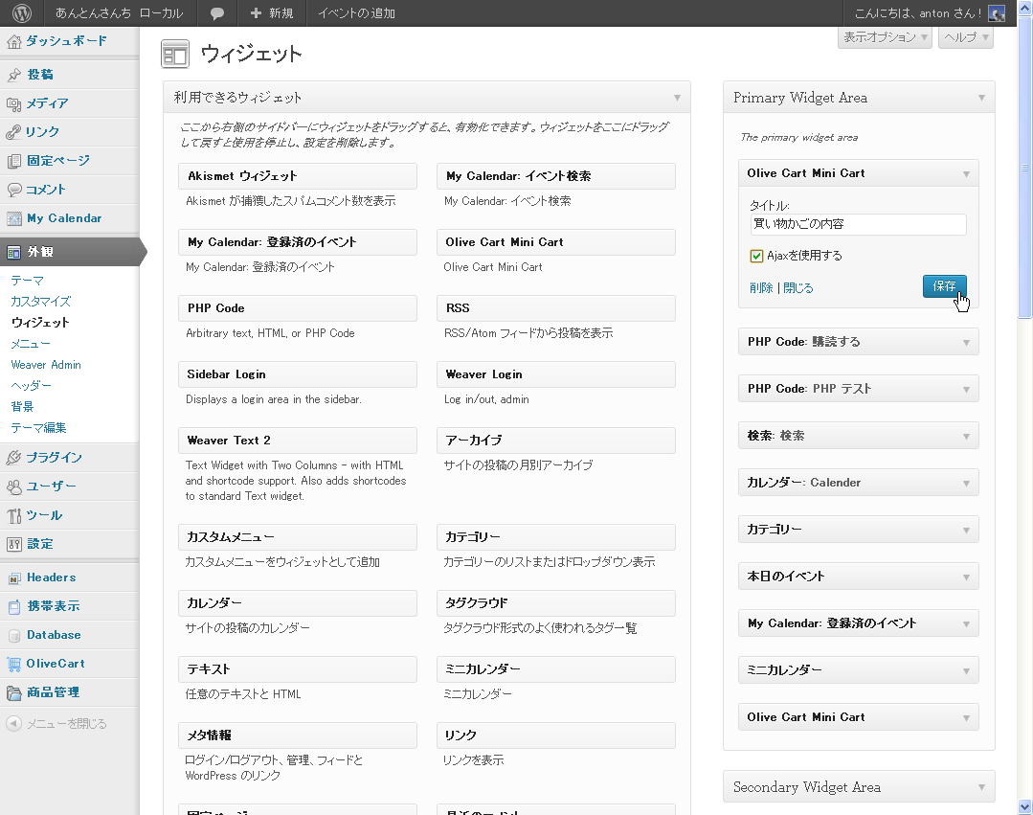Click the あんとんさんち ローカル site name
This screenshot has width=1033, height=815.
point(120,13)
